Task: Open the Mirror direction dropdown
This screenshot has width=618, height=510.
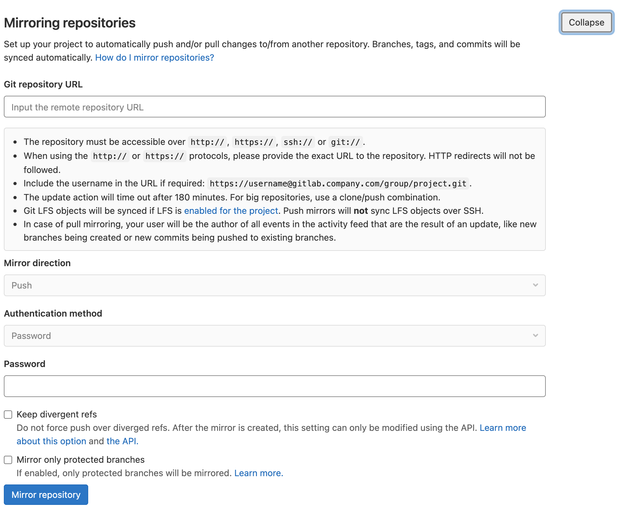Action: (274, 285)
